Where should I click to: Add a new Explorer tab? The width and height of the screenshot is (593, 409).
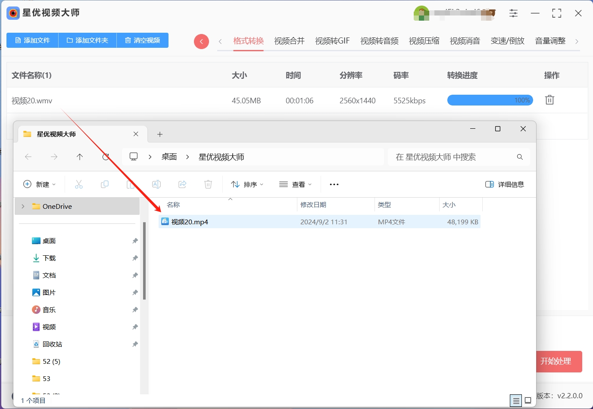(x=160, y=134)
